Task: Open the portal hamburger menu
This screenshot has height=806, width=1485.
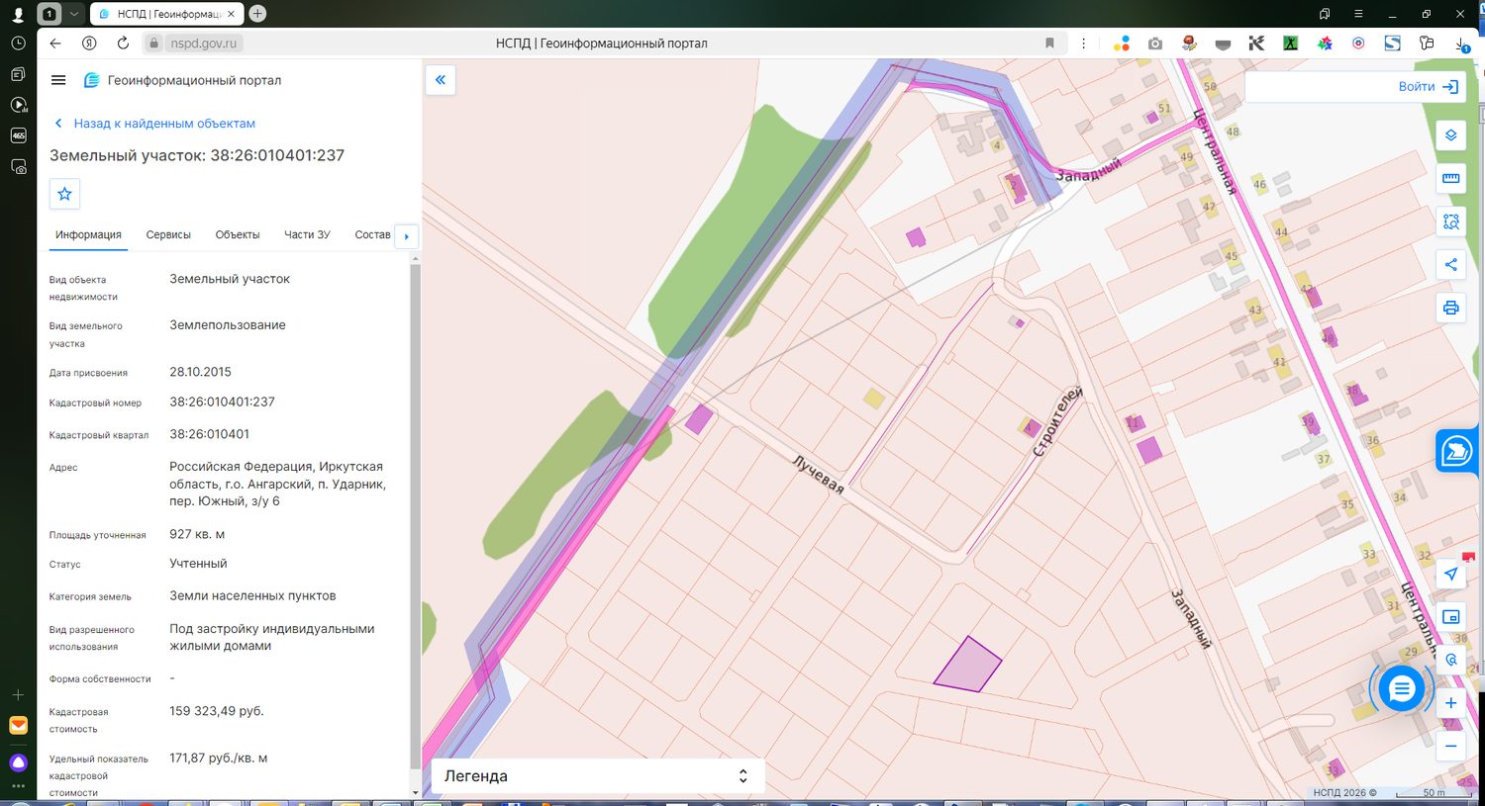Action: [x=58, y=80]
